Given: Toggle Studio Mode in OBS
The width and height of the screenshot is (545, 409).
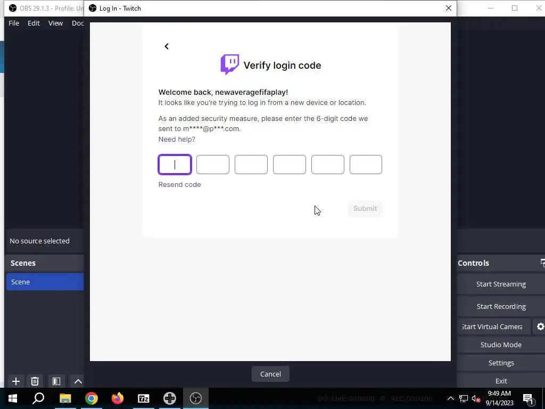Looking at the screenshot, I should [501, 345].
